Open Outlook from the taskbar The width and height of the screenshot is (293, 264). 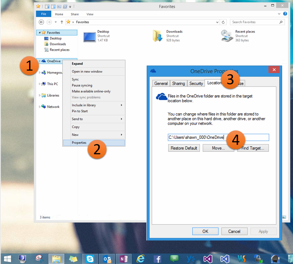point(107,259)
